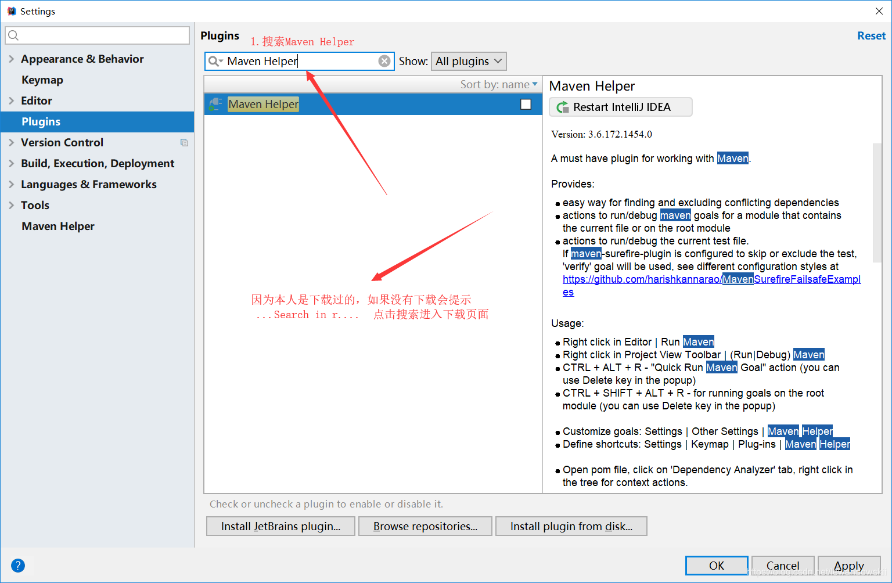892x583 pixels.
Task: Click the Reset link
Action: [871, 35]
